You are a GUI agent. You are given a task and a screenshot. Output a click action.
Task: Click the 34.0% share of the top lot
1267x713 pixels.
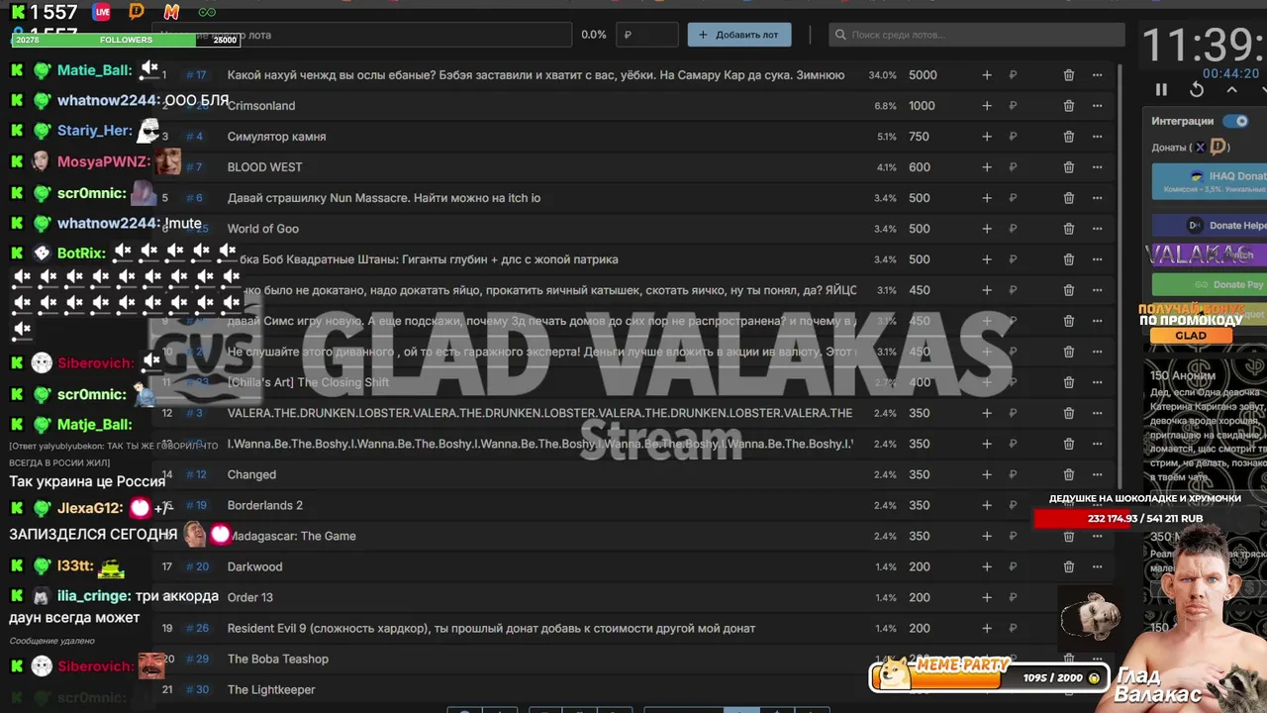click(x=882, y=75)
